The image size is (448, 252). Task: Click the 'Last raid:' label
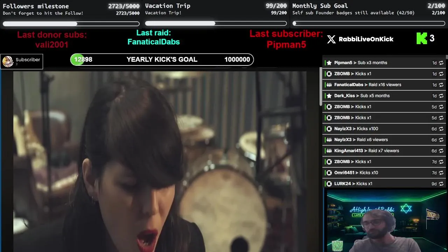pyautogui.click(x=154, y=33)
